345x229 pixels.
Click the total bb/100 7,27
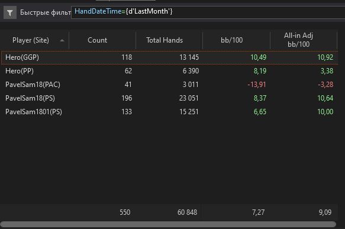point(259,212)
